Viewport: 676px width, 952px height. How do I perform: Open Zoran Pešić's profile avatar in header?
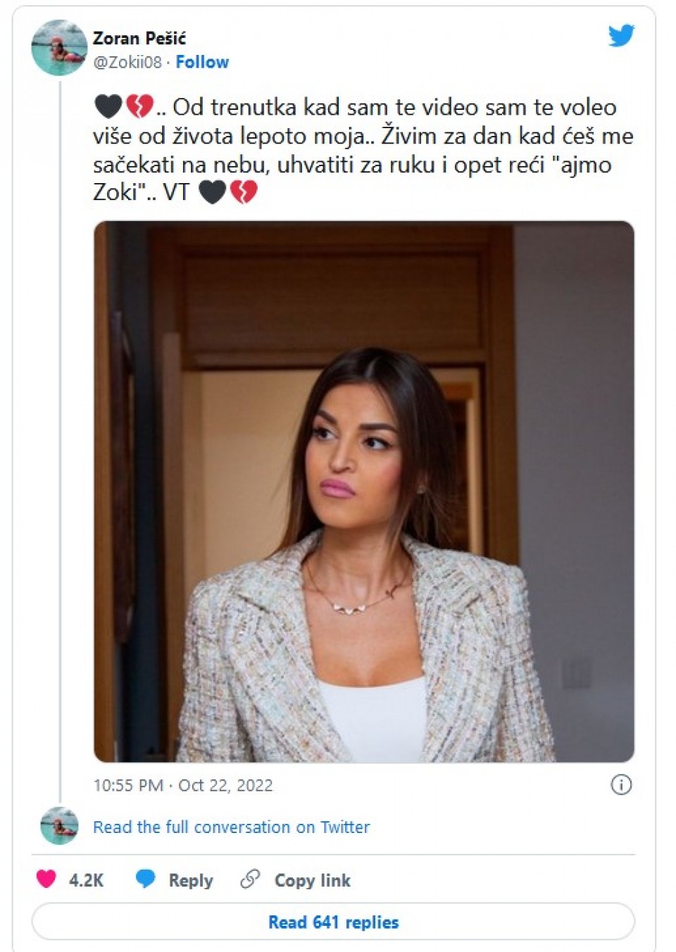point(59,48)
